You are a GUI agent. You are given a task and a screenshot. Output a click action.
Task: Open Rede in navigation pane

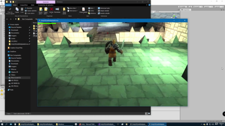(12, 90)
